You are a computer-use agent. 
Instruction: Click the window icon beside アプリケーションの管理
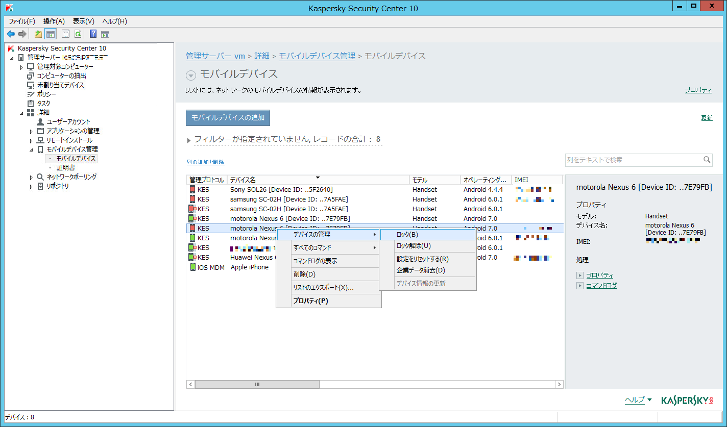tap(40, 131)
